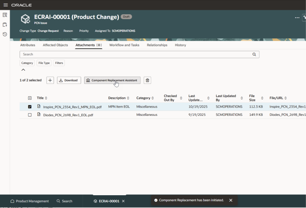The width and height of the screenshot is (306, 208).
Task: Collapse the filter section chevron
Action: (23, 70)
